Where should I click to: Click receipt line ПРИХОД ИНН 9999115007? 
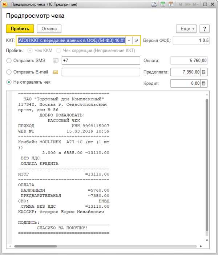[64, 126]
